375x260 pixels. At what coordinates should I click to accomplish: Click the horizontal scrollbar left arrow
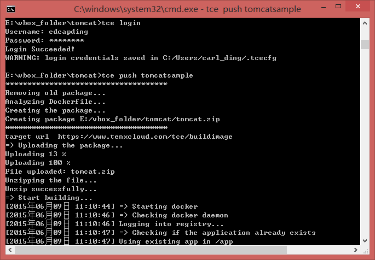pyautogui.click(x=10, y=250)
